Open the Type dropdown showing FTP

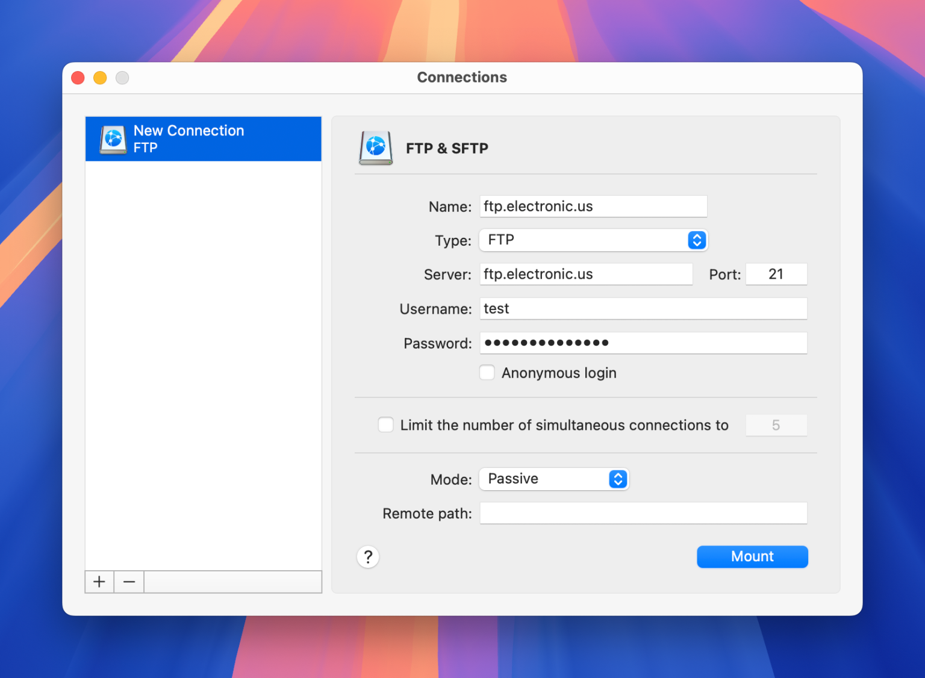(593, 240)
